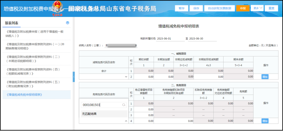Click the 增值税减免税申报明细表 title
The image size is (283, 131).
click(x=178, y=26)
